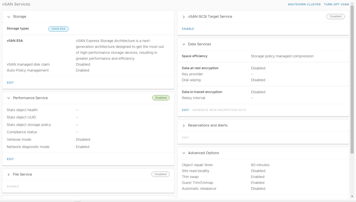
Task: Click EDIT under Reservations and Alerts
Action: 185,138
